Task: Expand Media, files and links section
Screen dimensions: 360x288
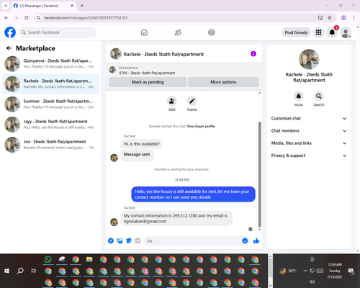Action: pos(309,143)
